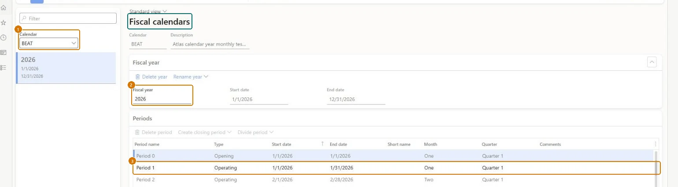The height and width of the screenshot is (187, 678).
Task: Open Divide period menu
Action: point(255,132)
